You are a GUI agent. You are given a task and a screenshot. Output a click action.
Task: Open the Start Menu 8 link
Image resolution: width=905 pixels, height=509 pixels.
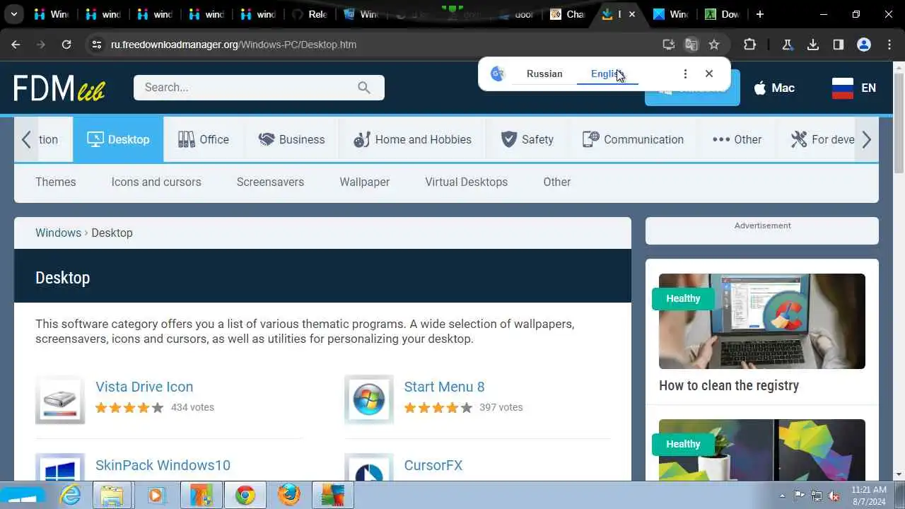[444, 387]
